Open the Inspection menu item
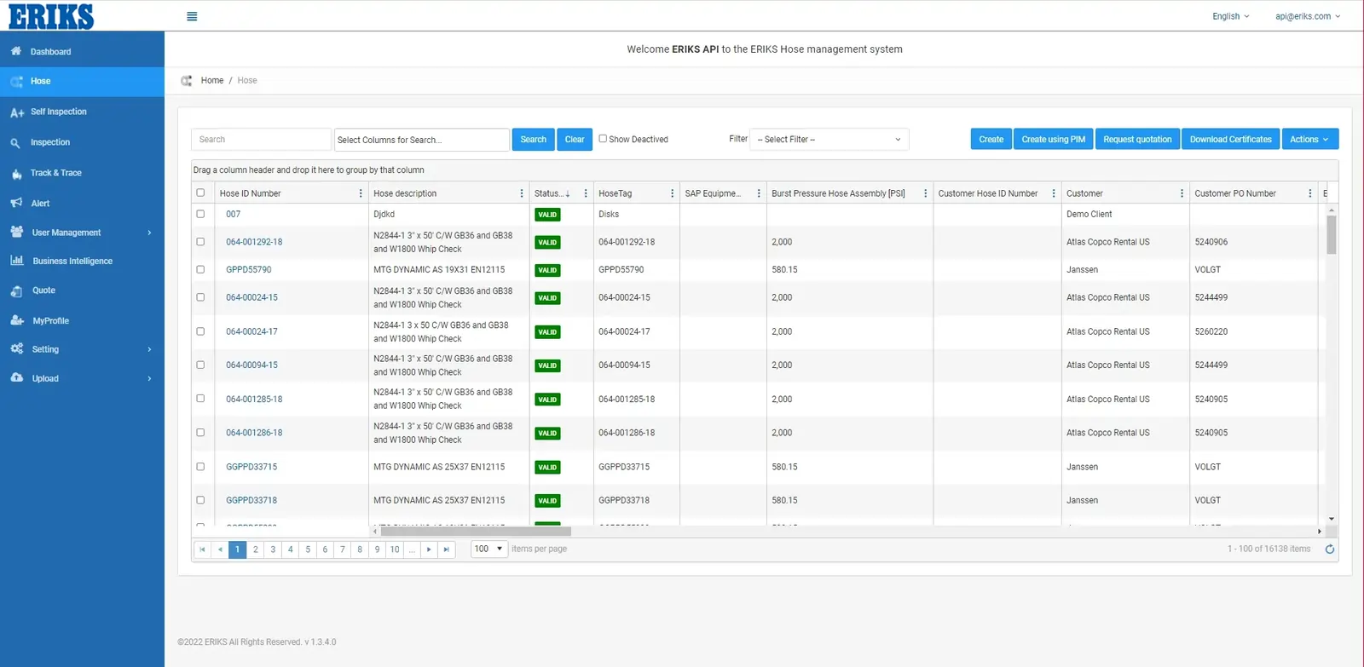This screenshot has width=1364, height=667. (x=82, y=142)
